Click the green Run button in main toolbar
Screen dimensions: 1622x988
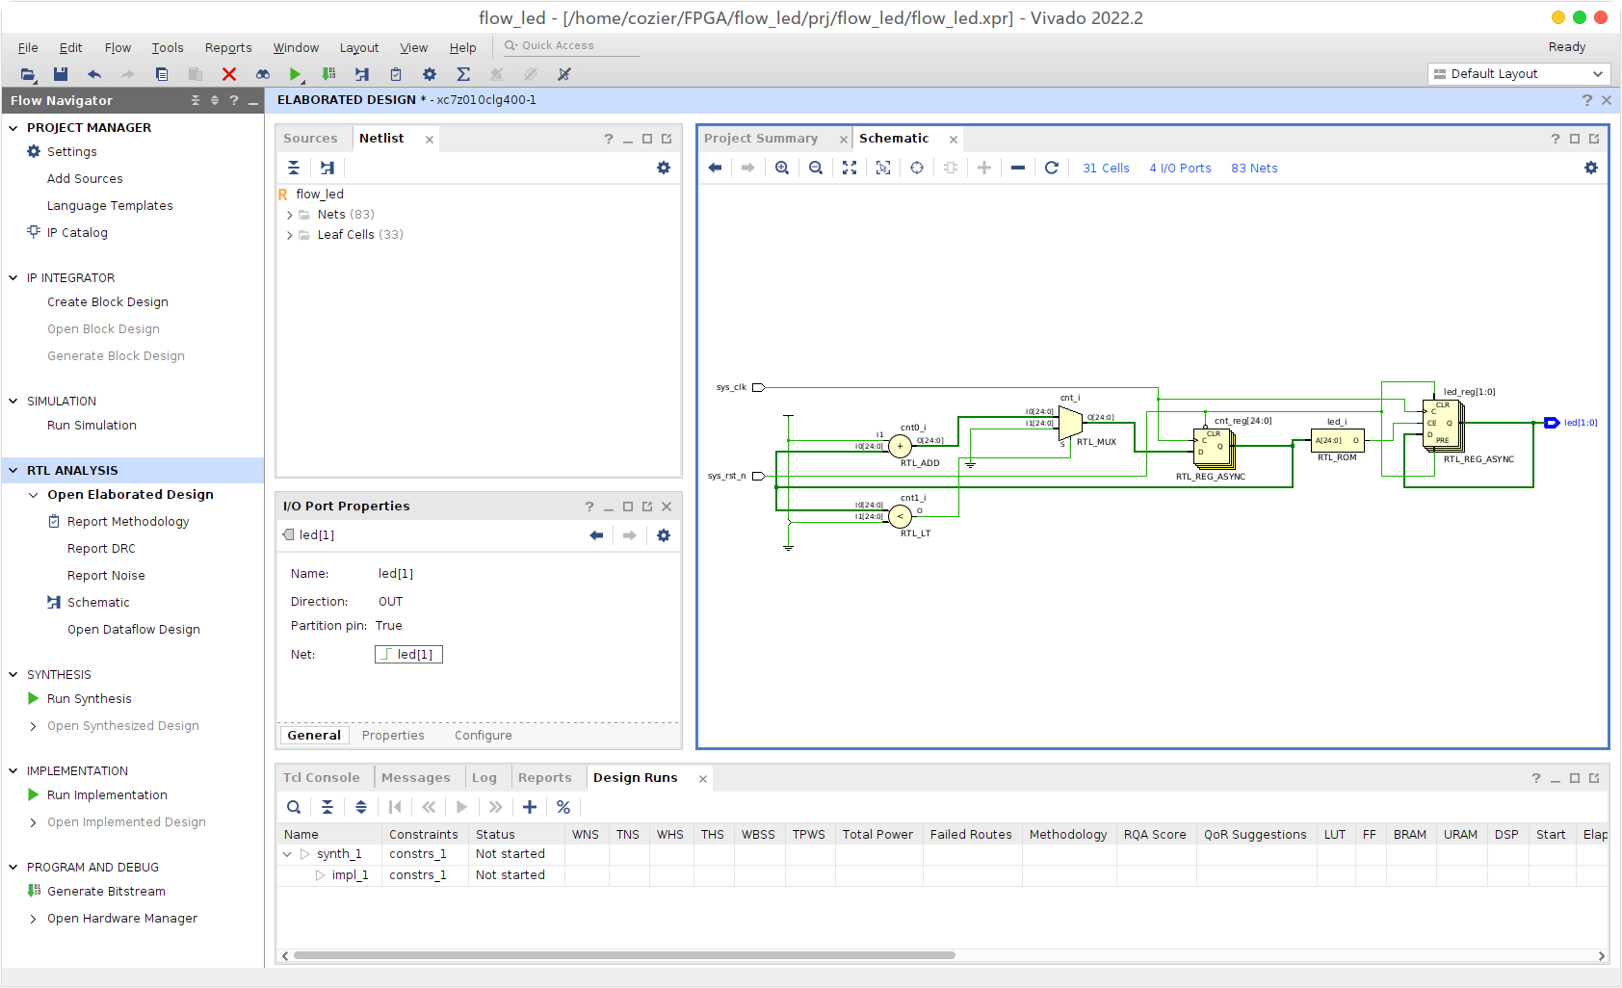[295, 74]
